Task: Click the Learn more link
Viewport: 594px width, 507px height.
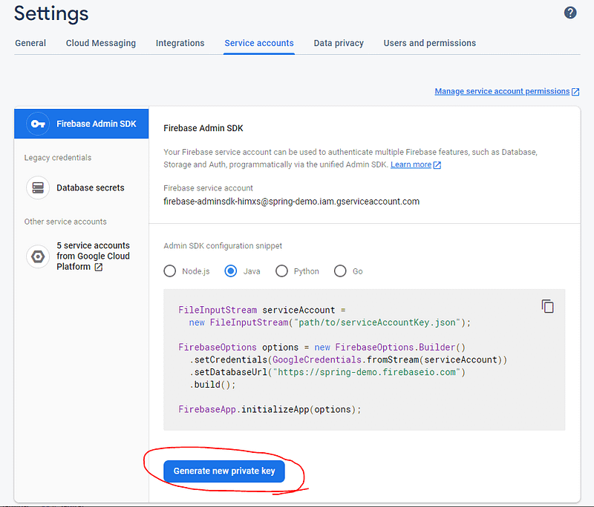Action: [x=411, y=165]
